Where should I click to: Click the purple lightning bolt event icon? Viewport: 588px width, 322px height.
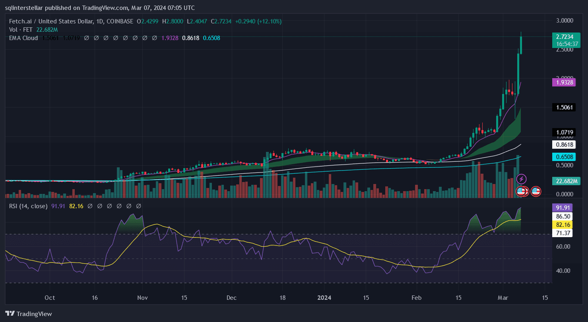521,179
